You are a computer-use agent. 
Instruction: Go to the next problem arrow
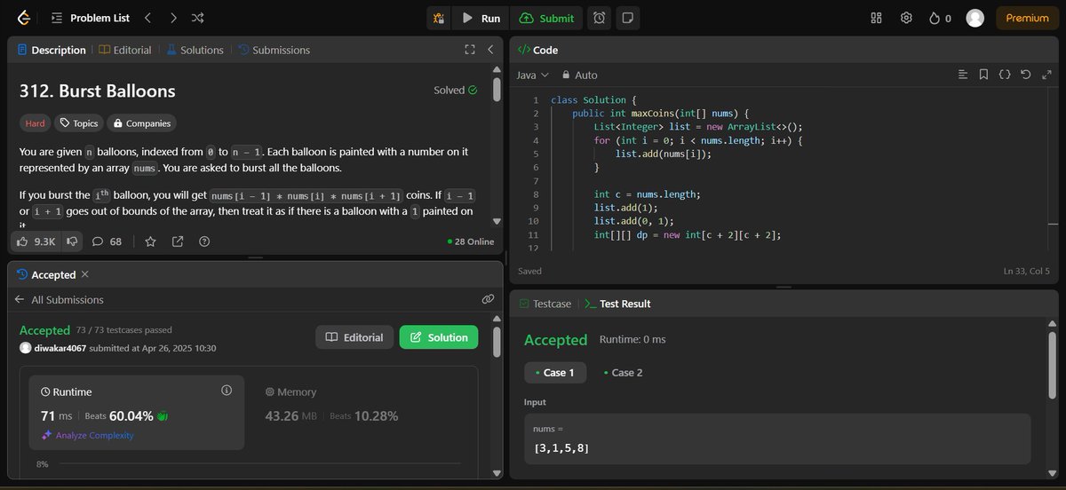click(x=172, y=18)
